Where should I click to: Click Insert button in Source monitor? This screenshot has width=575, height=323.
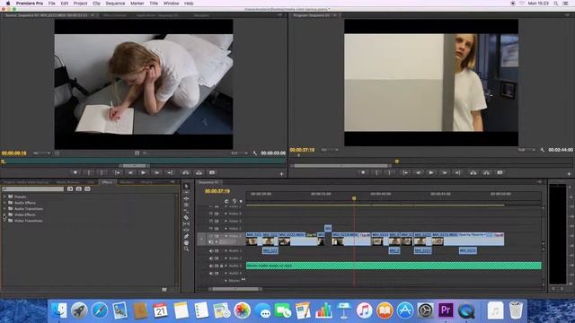tap(186, 173)
